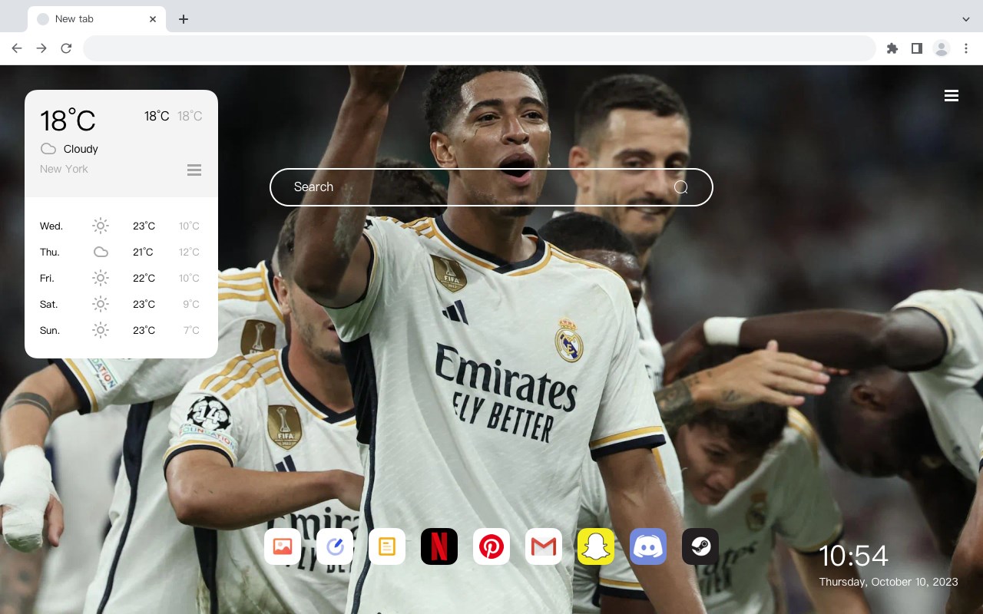
Task: Click the cloud icon for Thu.
Action: 101,252
